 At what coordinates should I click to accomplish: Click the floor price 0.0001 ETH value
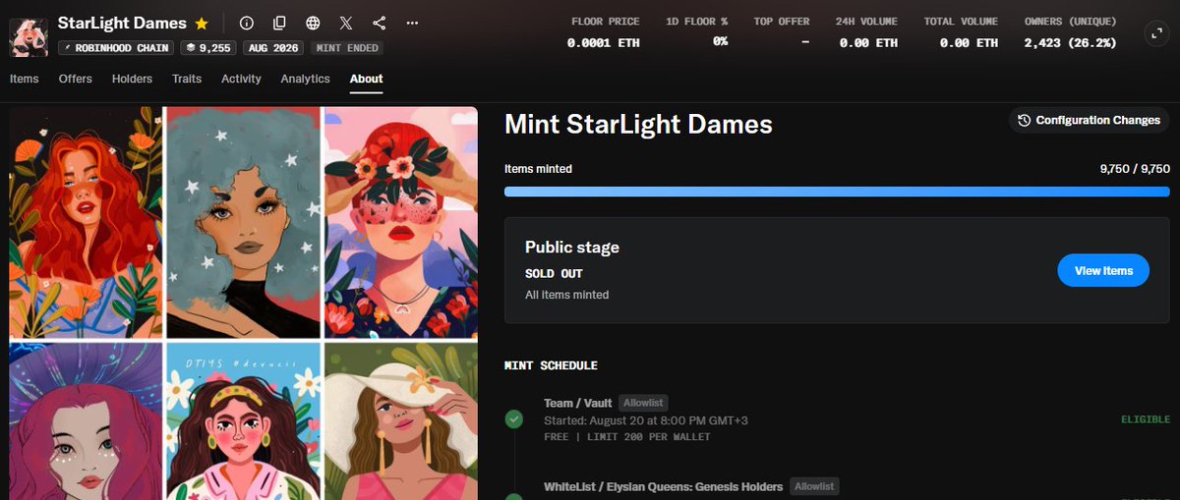point(604,42)
